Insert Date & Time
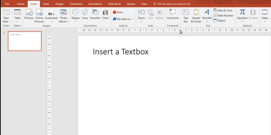 (223, 10)
